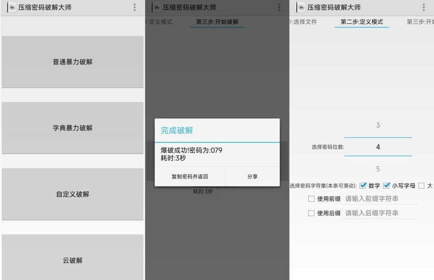Switch to the 第二步:定义模式 tab

[361, 22]
